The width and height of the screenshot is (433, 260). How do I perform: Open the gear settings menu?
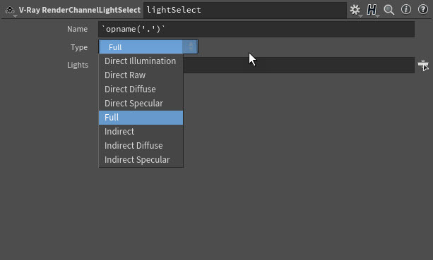(355, 10)
